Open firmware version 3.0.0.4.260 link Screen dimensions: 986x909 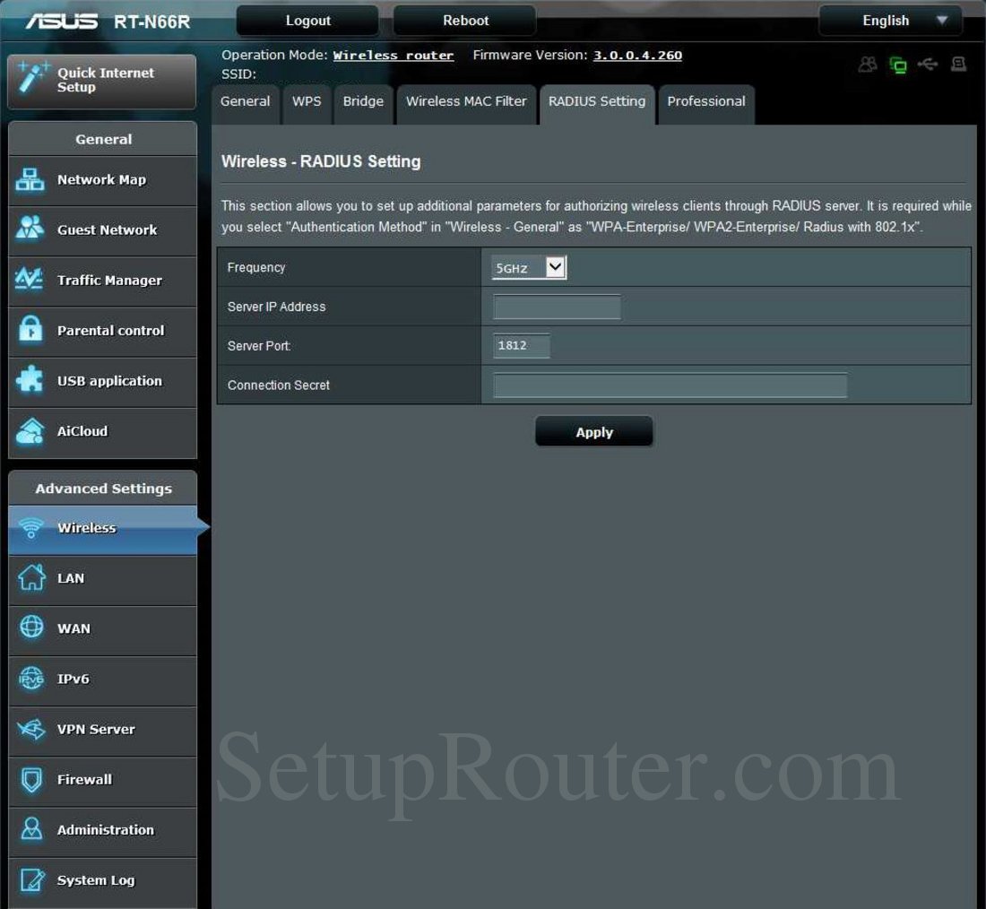click(x=637, y=56)
